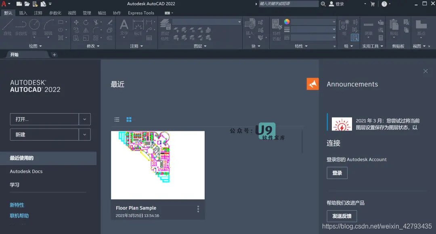Select the Circle (圆) tool

coord(34,27)
